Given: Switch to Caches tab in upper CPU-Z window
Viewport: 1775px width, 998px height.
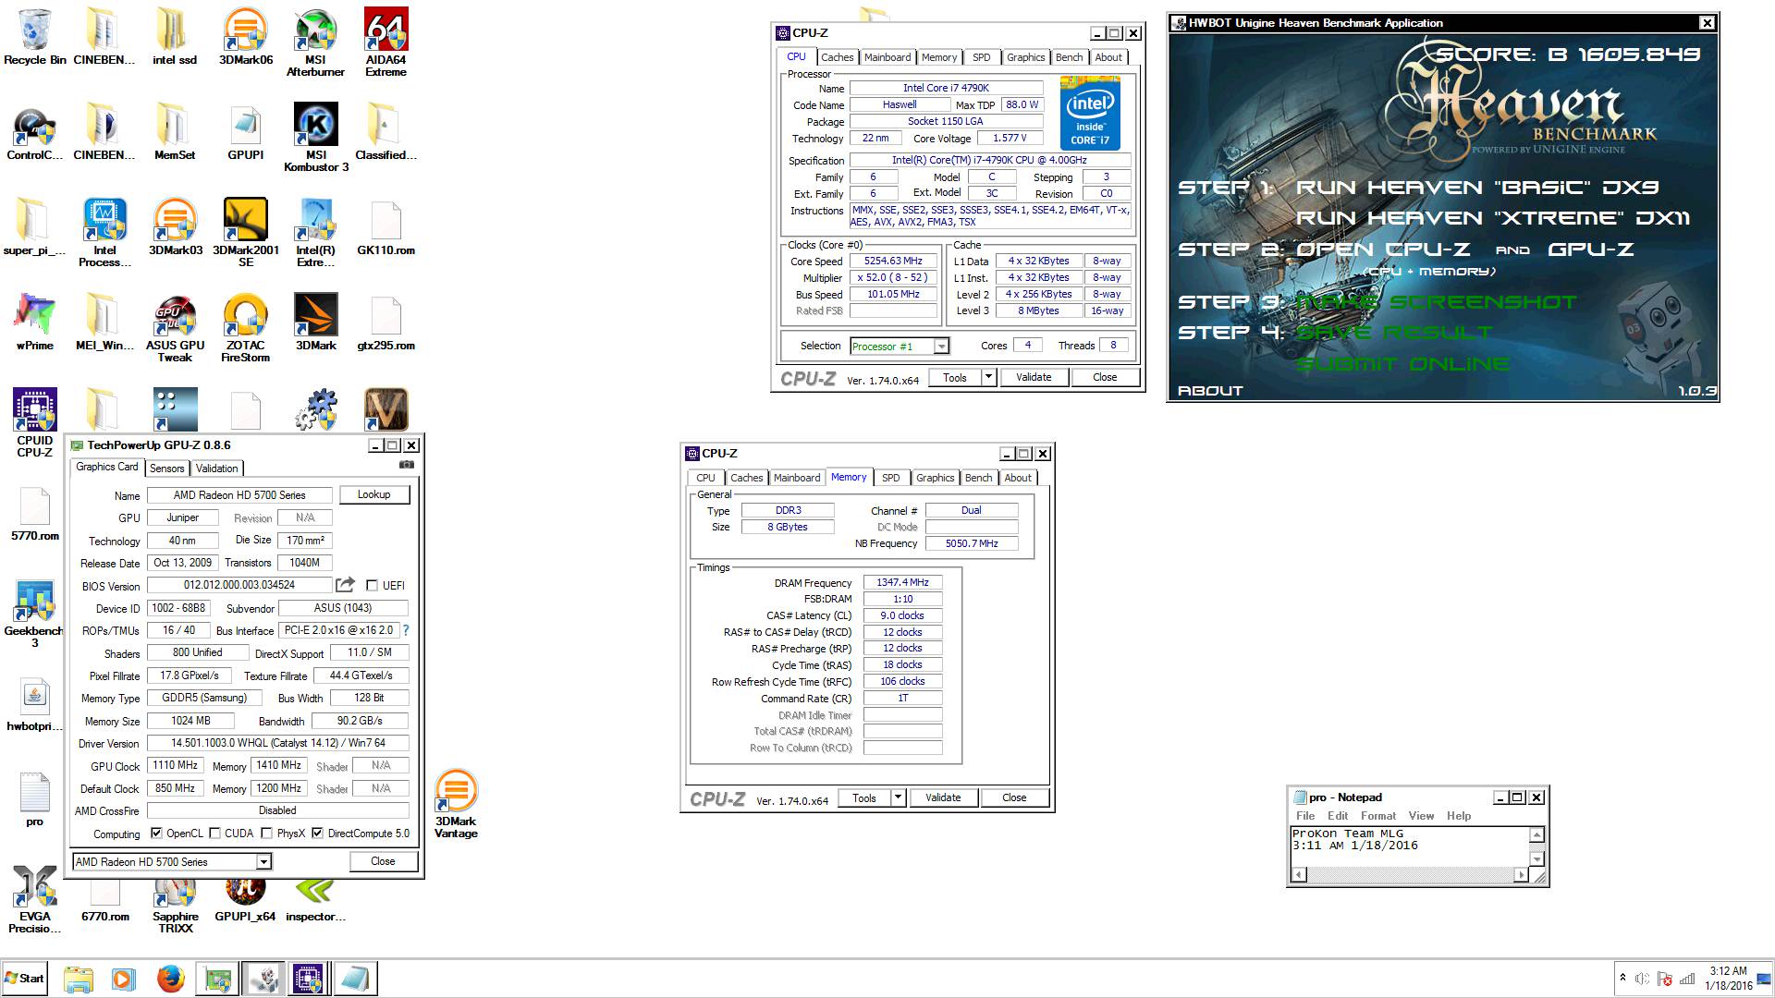Looking at the screenshot, I should 837,57.
